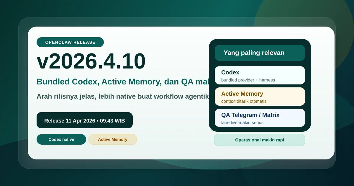Viewport: 354px width, 186px height.
Task: Click the Arah rilisnya jelas tagline
Action: [122, 97]
